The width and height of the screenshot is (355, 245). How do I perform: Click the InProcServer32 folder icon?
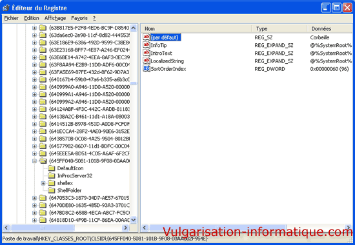(52, 176)
